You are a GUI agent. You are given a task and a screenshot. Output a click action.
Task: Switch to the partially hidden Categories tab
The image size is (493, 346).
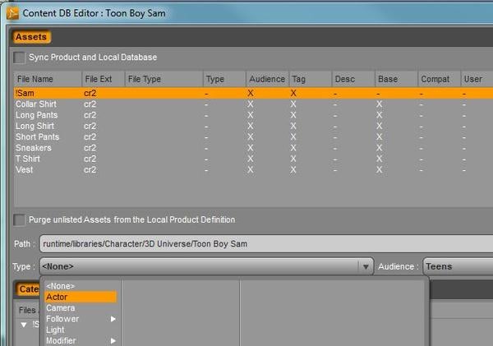(27, 289)
